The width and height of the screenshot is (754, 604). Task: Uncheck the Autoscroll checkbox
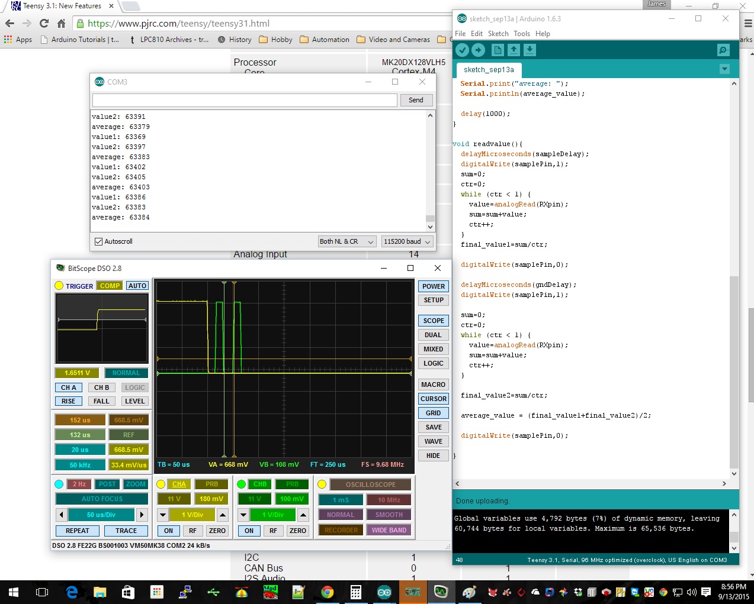[x=99, y=241]
